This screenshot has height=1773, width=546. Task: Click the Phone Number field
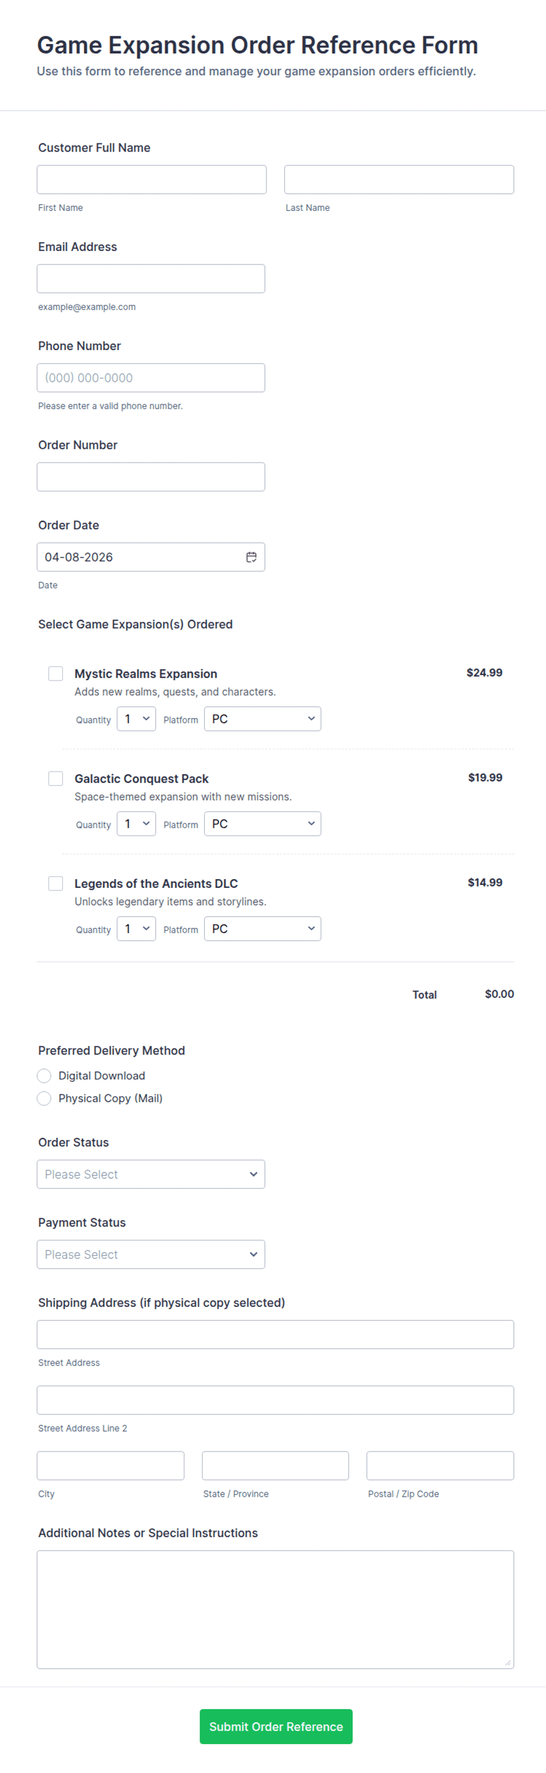click(151, 377)
